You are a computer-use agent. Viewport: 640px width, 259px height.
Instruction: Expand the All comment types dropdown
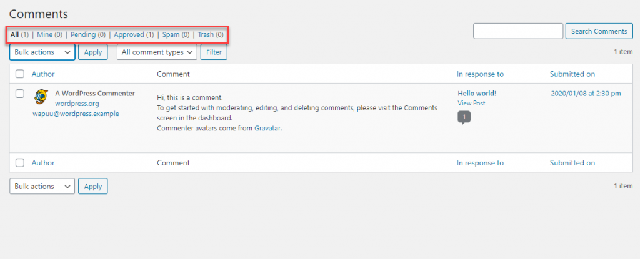coord(157,52)
